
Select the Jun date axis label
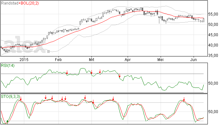click(194, 59)
